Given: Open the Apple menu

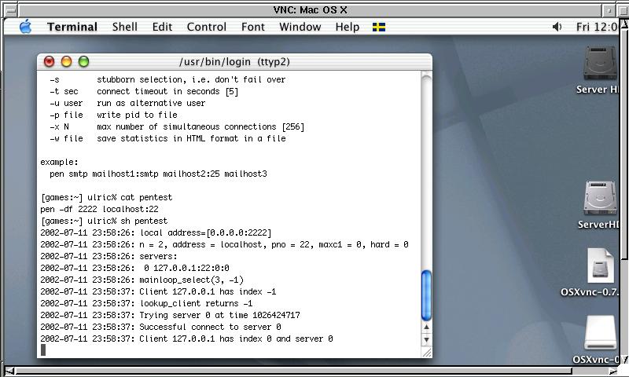Looking at the screenshot, I should click(25, 27).
